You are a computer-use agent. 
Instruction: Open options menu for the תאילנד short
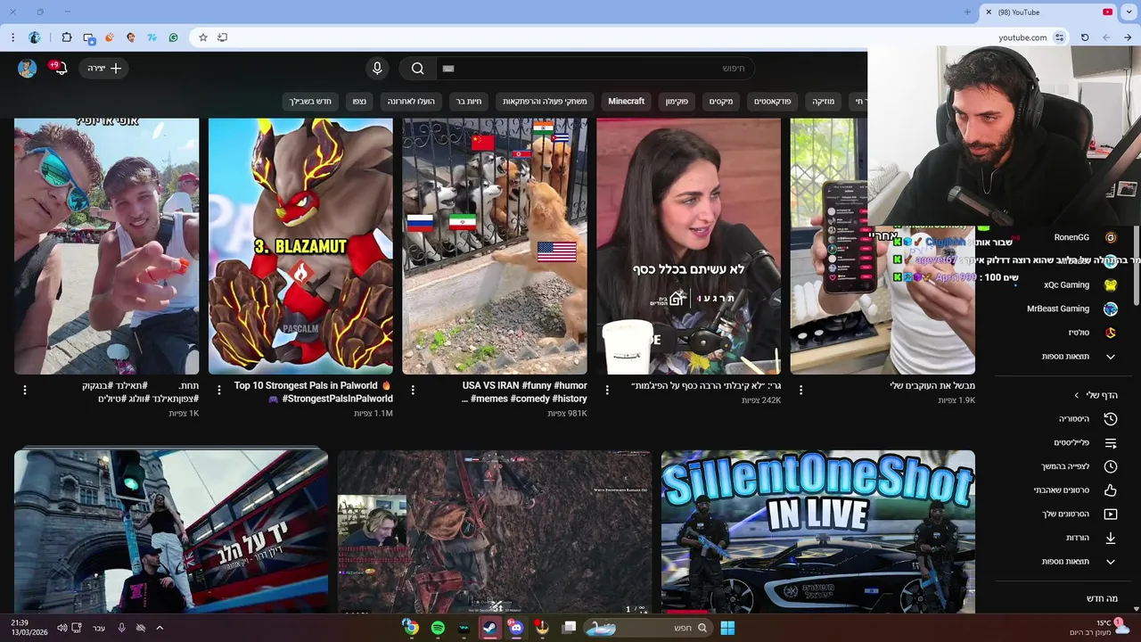click(x=25, y=390)
